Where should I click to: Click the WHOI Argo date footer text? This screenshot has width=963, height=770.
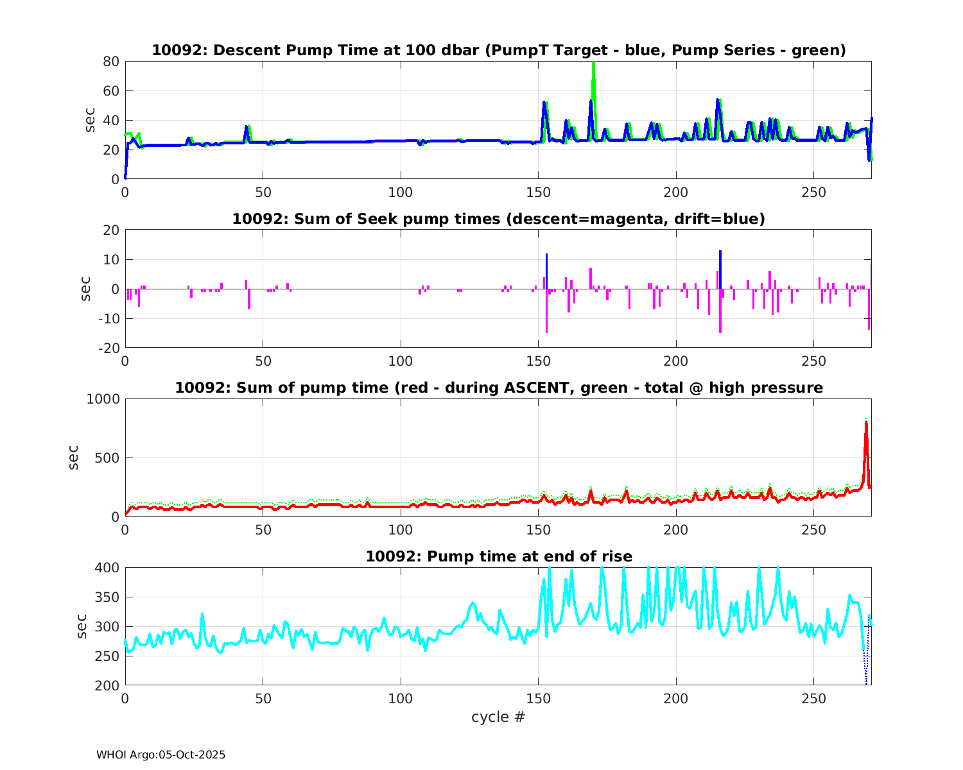160,755
